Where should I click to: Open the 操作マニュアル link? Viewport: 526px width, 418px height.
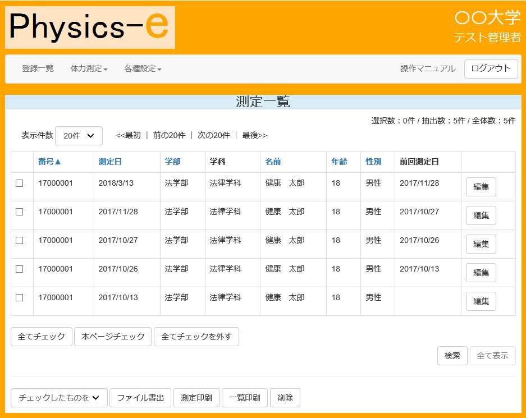[x=428, y=68]
